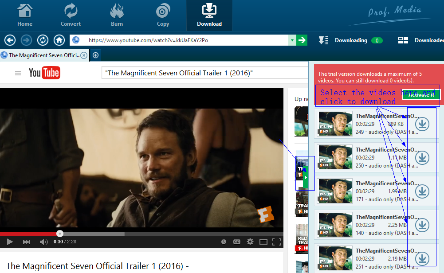Download the 249 audio only item
This screenshot has width=444, height=273.
pos(422,124)
